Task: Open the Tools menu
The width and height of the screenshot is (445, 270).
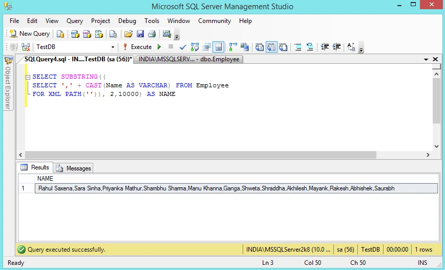Action: (x=152, y=21)
